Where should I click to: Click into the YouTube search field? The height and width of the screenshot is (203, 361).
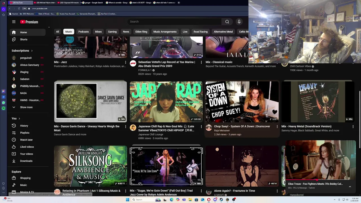(x=174, y=22)
